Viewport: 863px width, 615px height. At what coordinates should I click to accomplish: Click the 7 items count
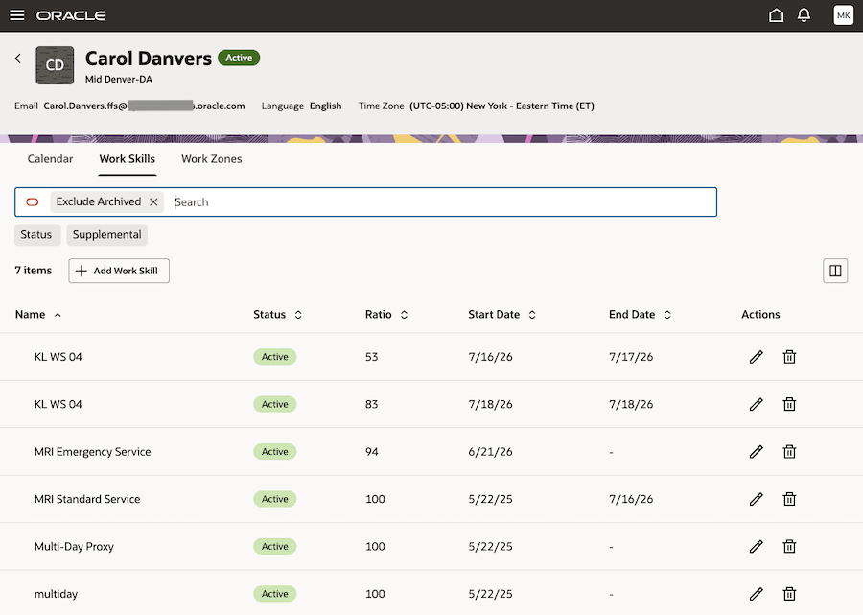click(x=33, y=271)
